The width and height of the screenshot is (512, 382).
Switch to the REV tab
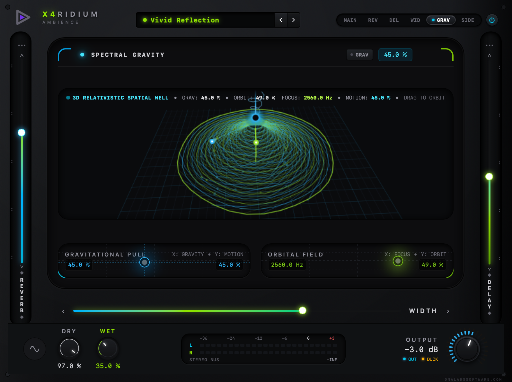click(x=373, y=20)
